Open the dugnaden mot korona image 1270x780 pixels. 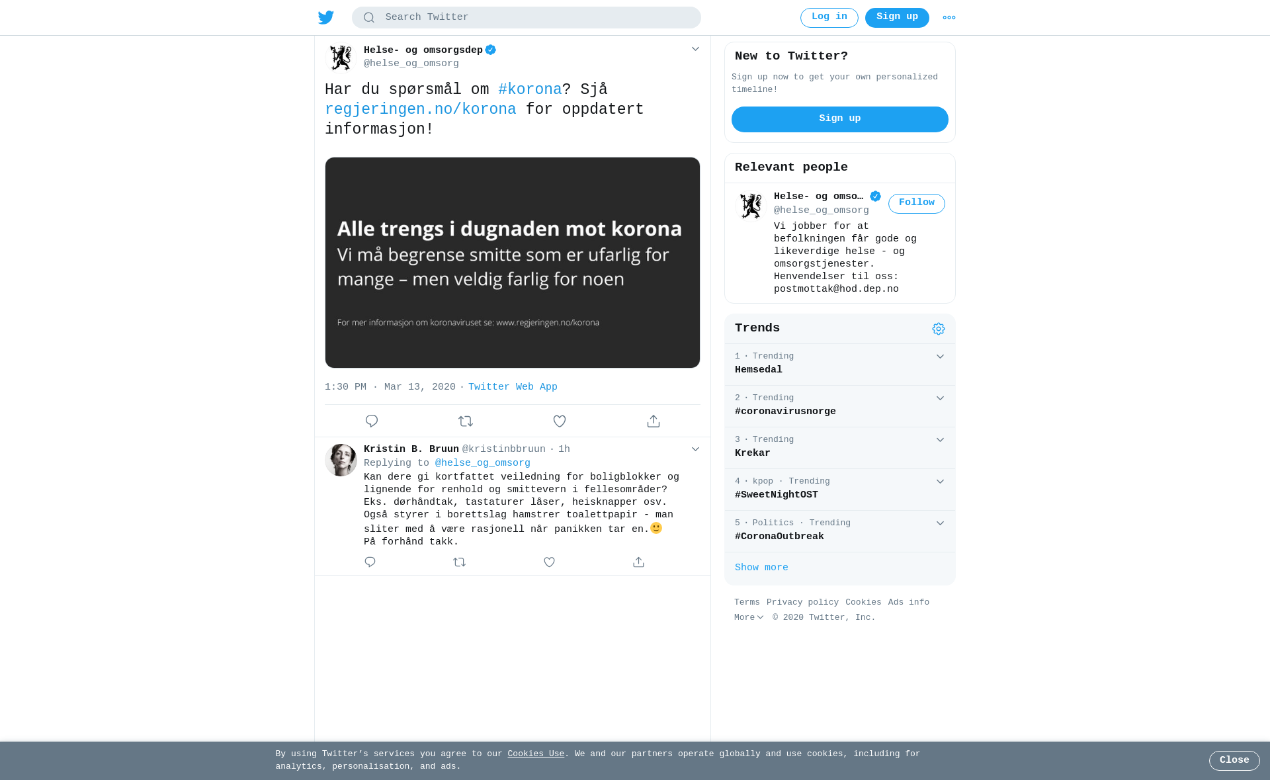point(513,263)
